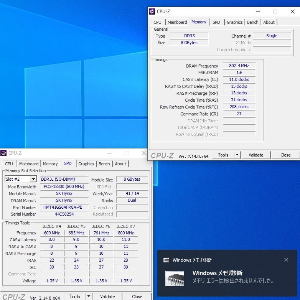
Task: Click the memory chip icon in the notification
Action: click(x=175, y=278)
